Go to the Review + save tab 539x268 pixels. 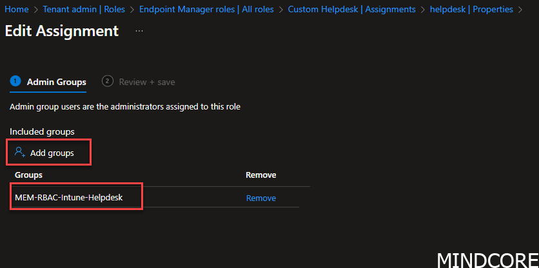(147, 82)
